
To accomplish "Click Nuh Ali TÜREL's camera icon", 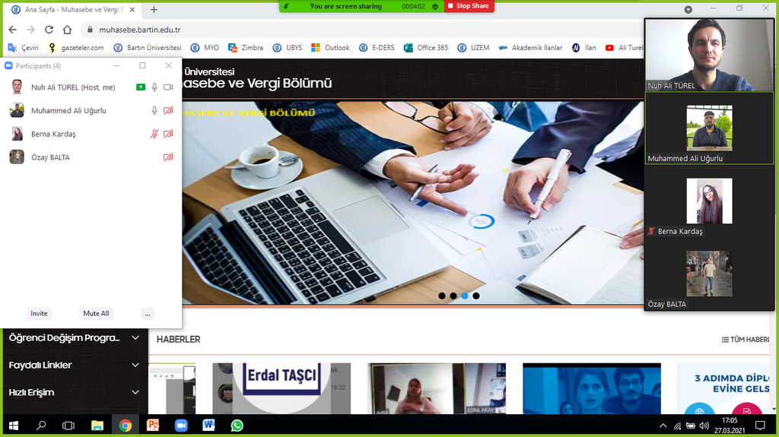I will [168, 87].
